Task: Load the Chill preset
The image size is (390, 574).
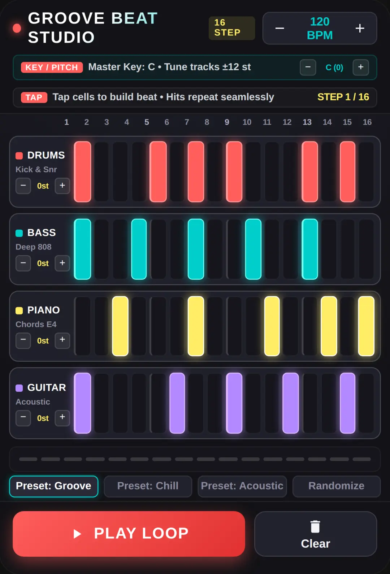Action: (148, 486)
